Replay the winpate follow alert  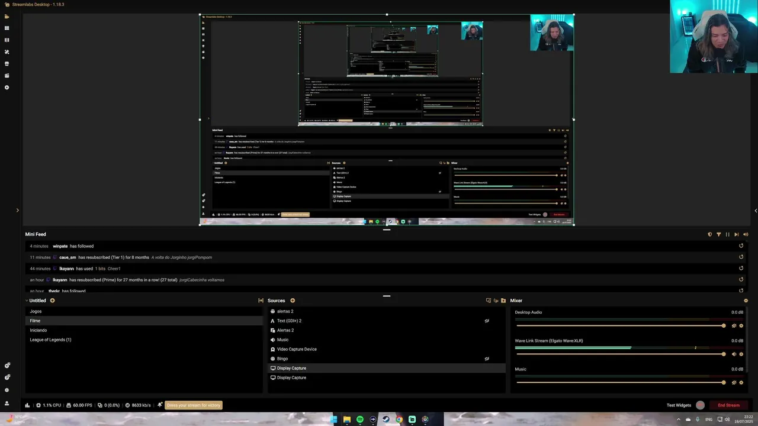click(x=741, y=246)
